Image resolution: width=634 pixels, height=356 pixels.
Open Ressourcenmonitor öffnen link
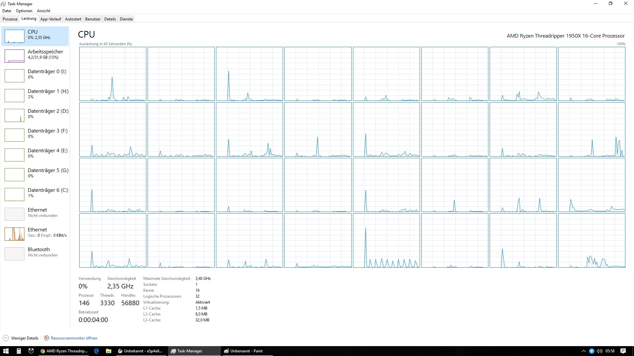click(x=74, y=338)
